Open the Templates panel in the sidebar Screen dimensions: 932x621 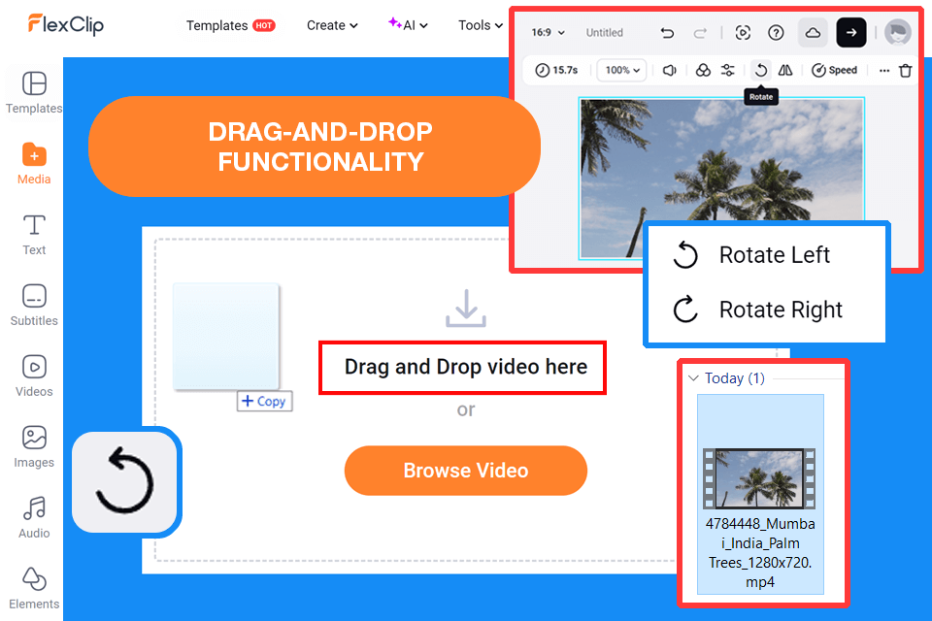tap(34, 92)
